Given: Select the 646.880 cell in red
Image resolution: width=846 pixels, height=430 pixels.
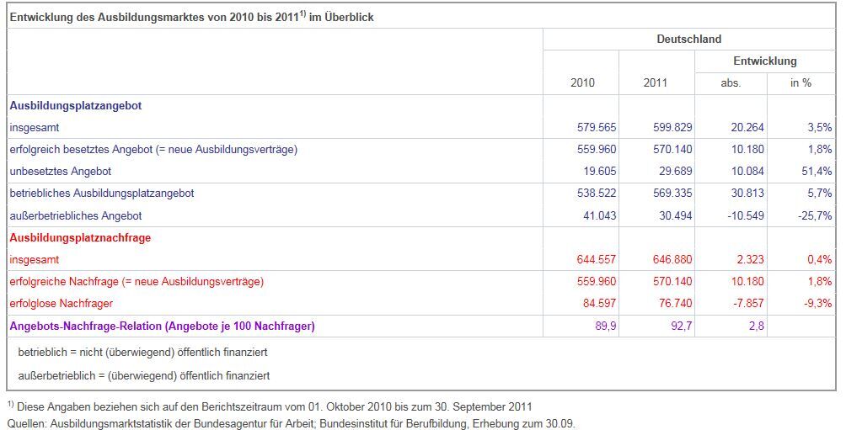Looking at the screenshot, I should [672, 260].
